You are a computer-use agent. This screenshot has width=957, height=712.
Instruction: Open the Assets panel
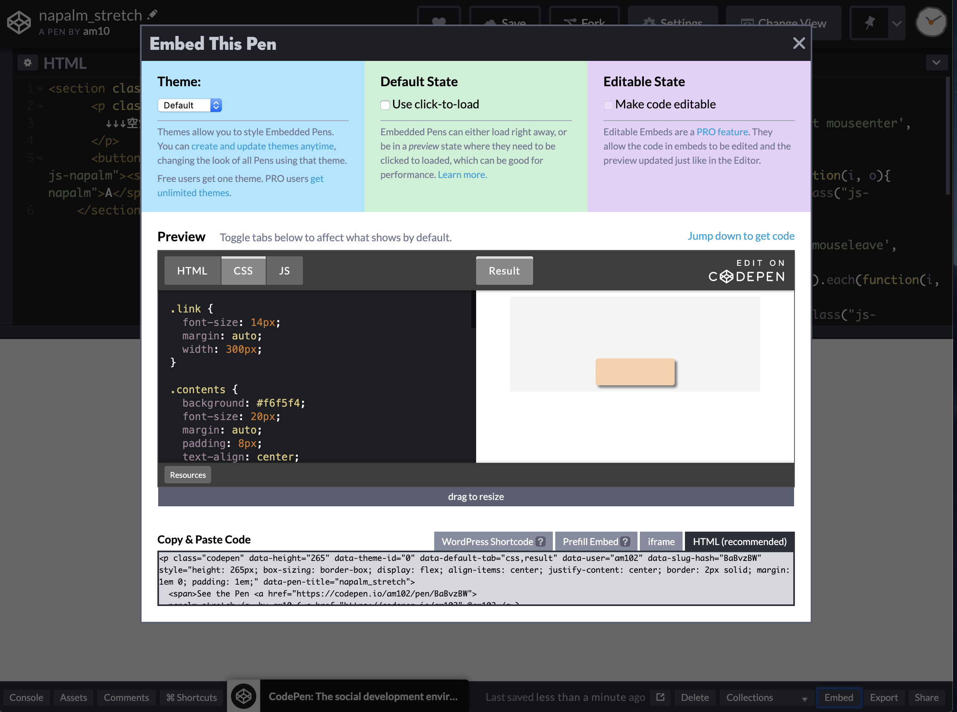tap(73, 697)
